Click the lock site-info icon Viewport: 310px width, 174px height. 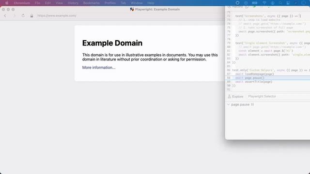pyautogui.click(x=31, y=16)
